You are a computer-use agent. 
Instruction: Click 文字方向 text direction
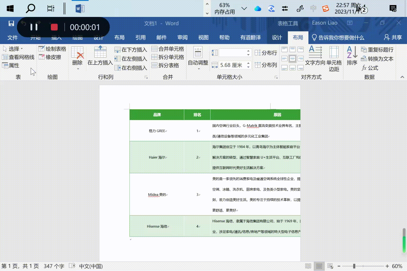point(315,56)
